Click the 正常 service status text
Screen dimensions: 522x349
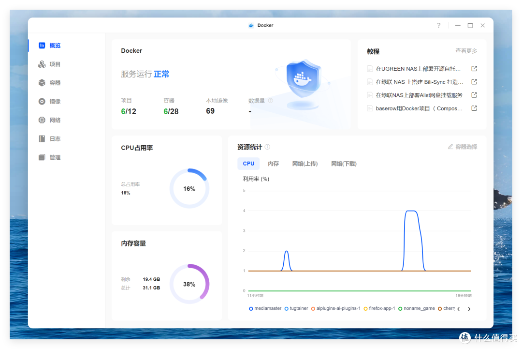[x=161, y=74]
